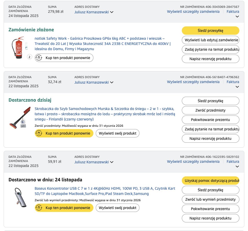Ask a question about the fire extinguisher product
Screen dimensions: 248x231
(210, 49)
